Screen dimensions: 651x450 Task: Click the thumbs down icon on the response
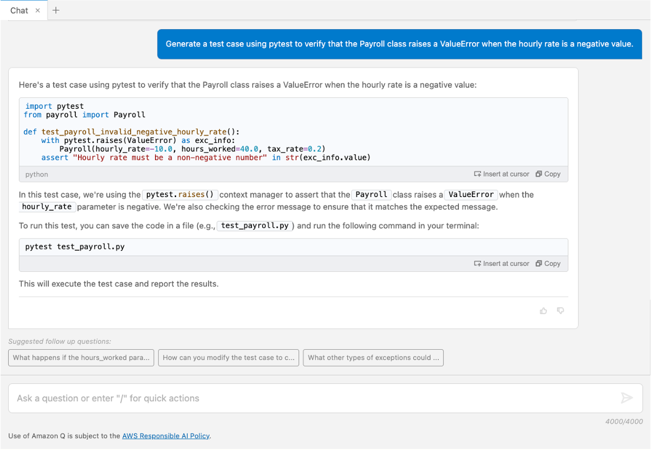coord(560,310)
